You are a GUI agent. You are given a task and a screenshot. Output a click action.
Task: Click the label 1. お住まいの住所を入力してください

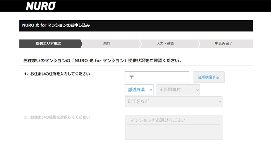click(57, 74)
